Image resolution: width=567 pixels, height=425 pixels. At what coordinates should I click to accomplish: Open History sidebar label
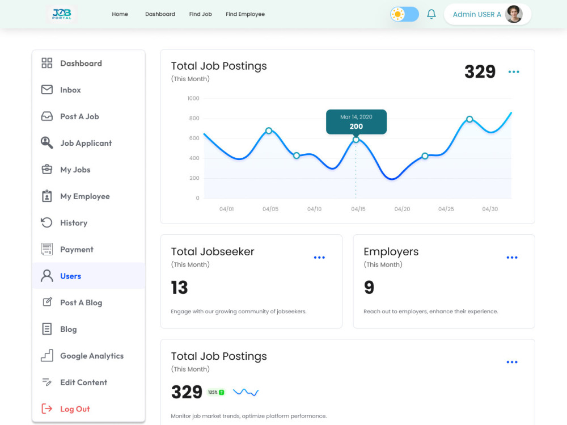74,222
